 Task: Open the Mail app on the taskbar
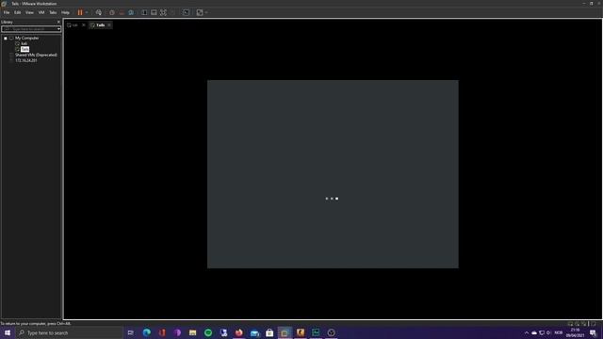click(254, 332)
